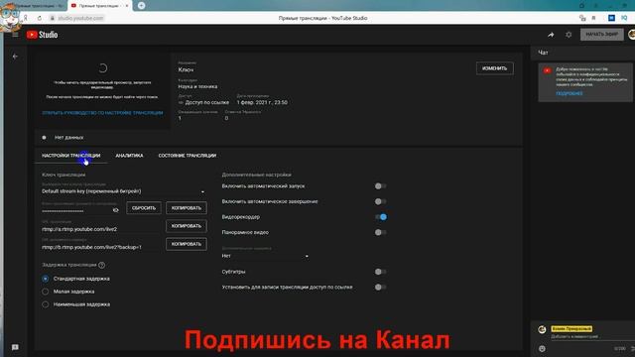Open the stream setup guide link
The image size is (635, 357).
[102, 113]
